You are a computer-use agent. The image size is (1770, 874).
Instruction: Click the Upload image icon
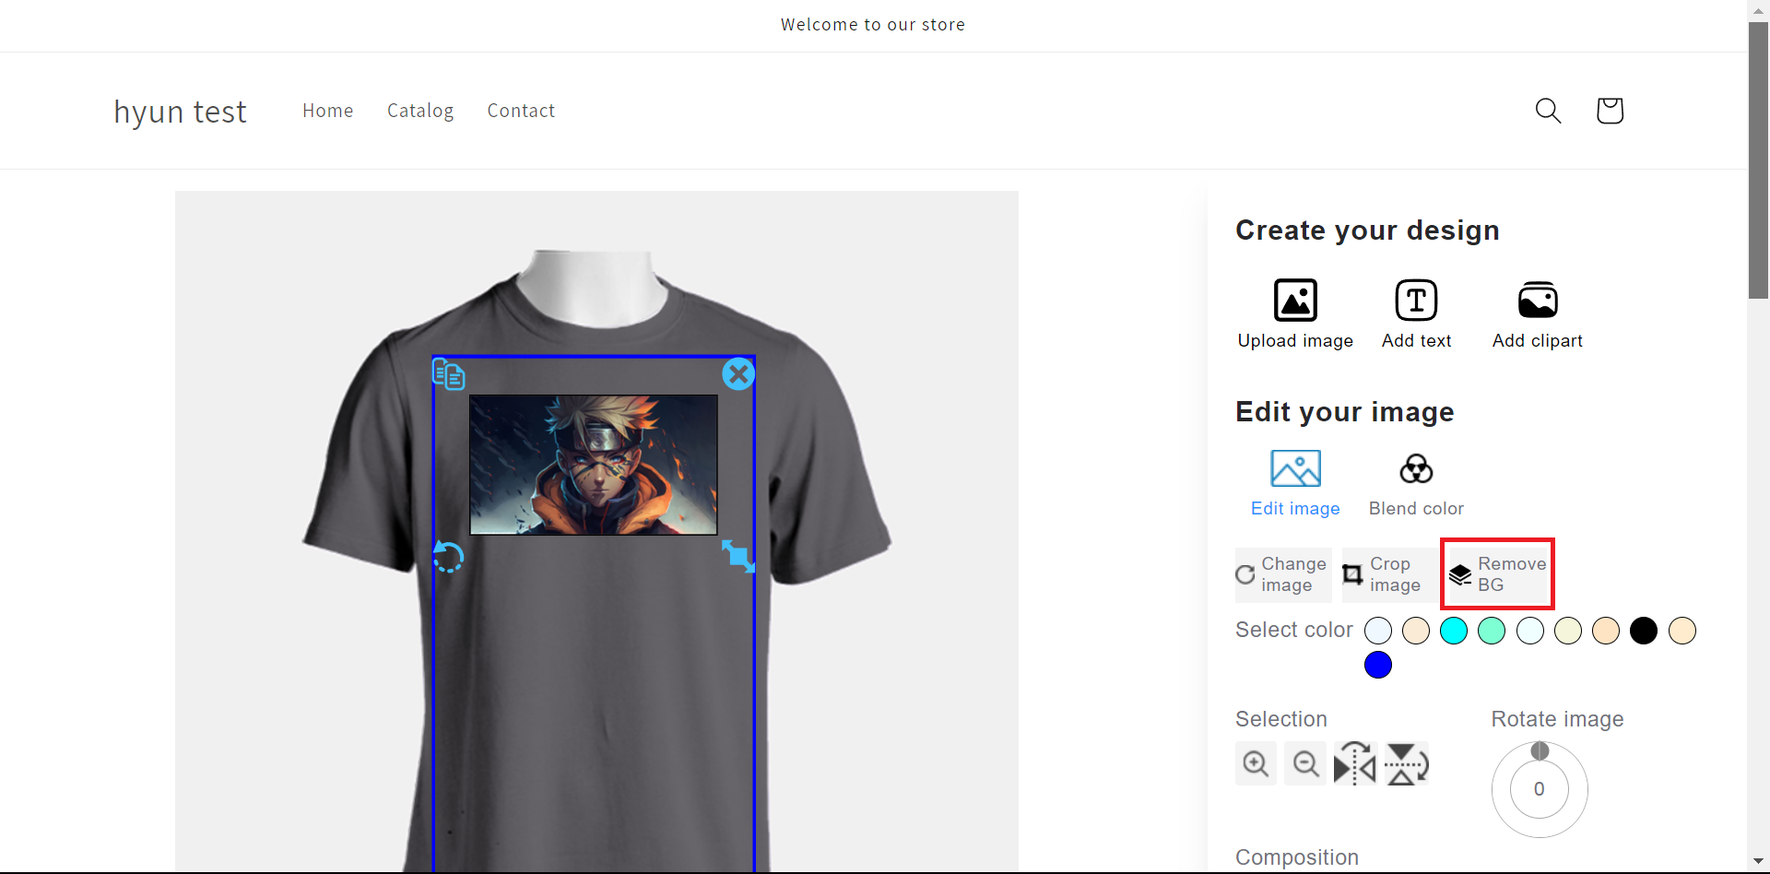(1295, 301)
